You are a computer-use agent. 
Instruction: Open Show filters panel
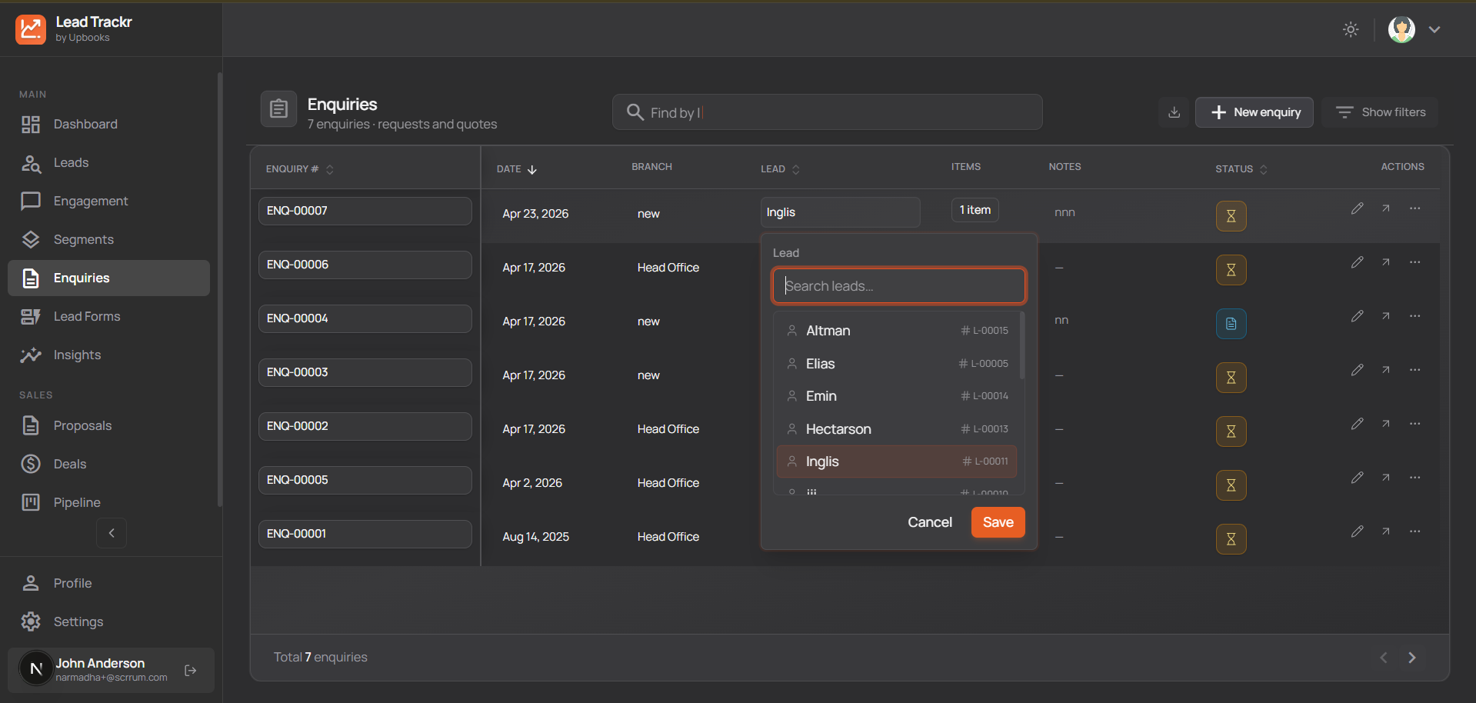1381,112
